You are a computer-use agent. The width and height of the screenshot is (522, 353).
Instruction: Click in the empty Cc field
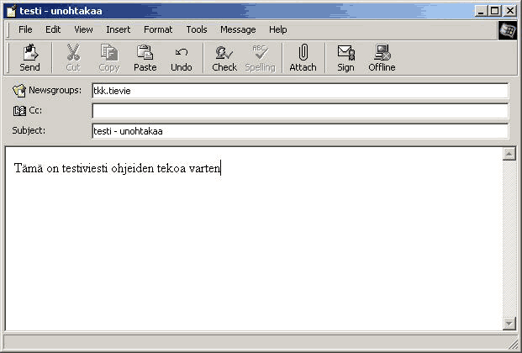pos(300,111)
